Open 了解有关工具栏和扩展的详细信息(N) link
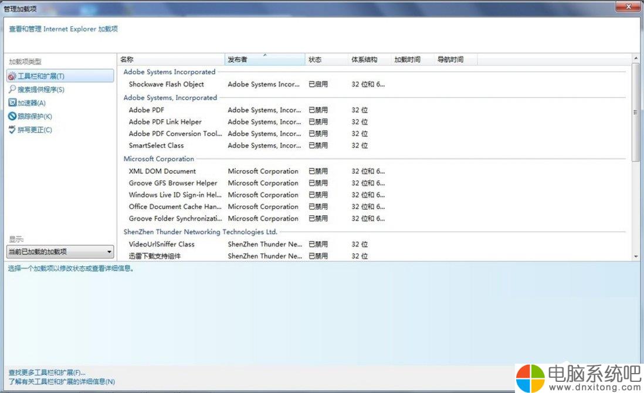 pos(62,381)
